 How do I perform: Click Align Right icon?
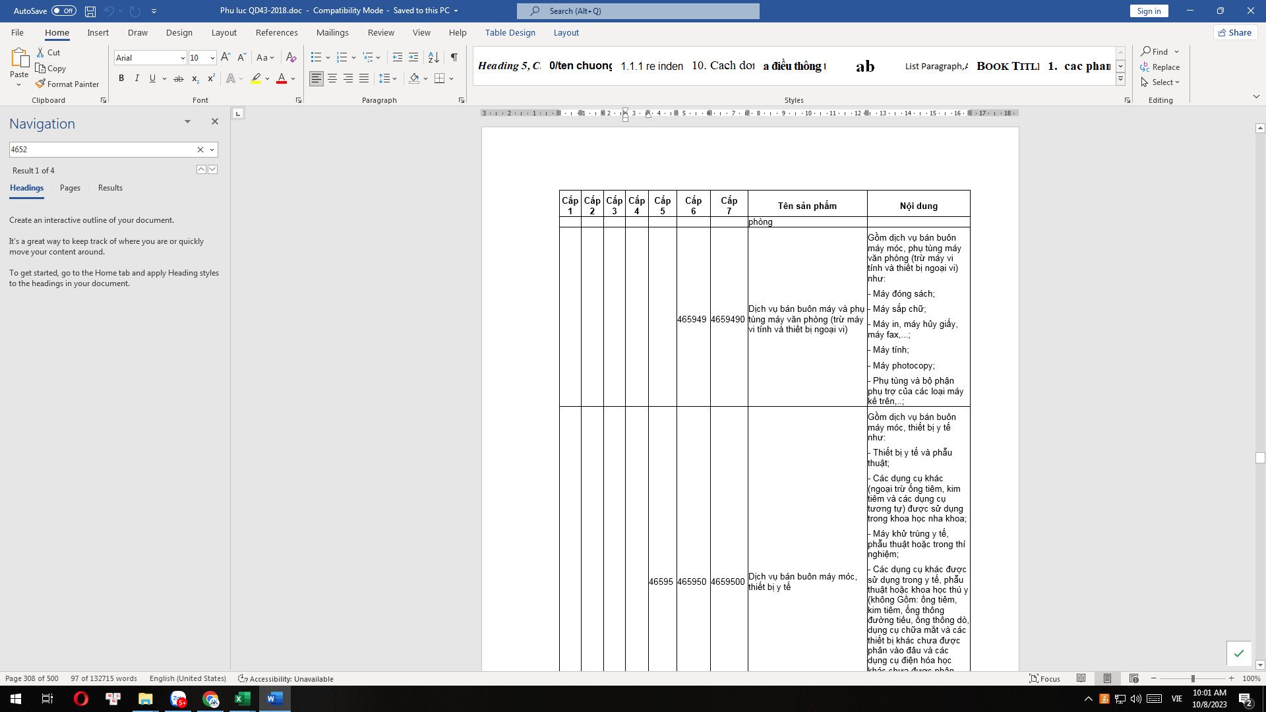pos(348,78)
